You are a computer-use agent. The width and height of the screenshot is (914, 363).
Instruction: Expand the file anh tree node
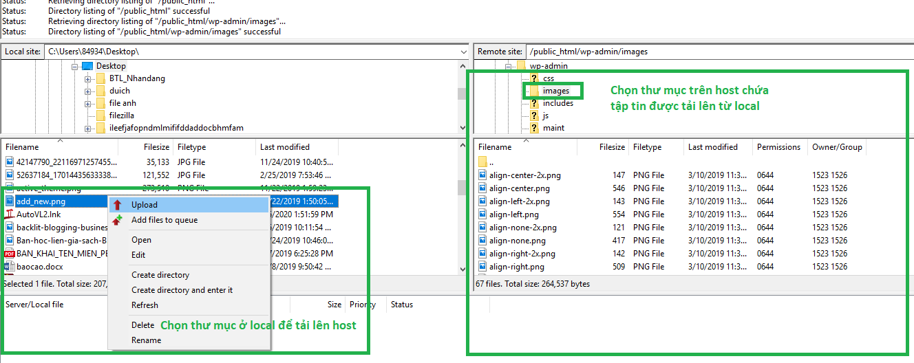pyautogui.click(x=88, y=103)
